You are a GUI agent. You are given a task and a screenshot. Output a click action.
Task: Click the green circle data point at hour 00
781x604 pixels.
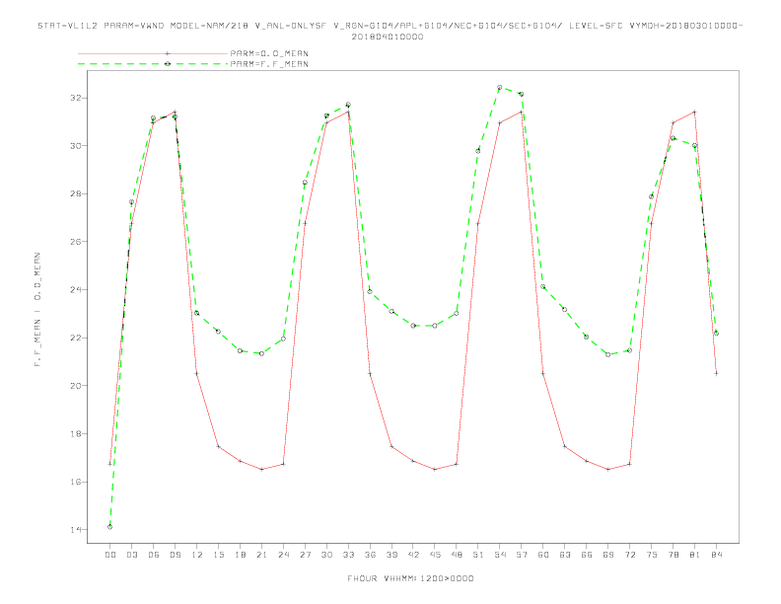pos(110,527)
